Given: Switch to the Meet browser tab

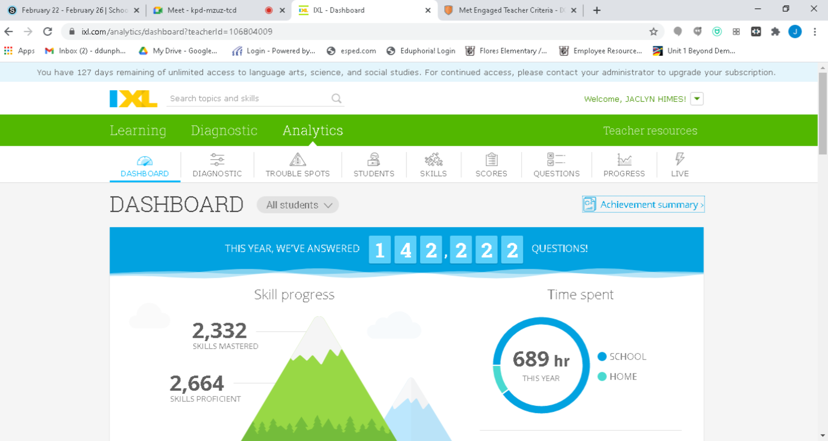Looking at the screenshot, I should (x=202, y=10).
